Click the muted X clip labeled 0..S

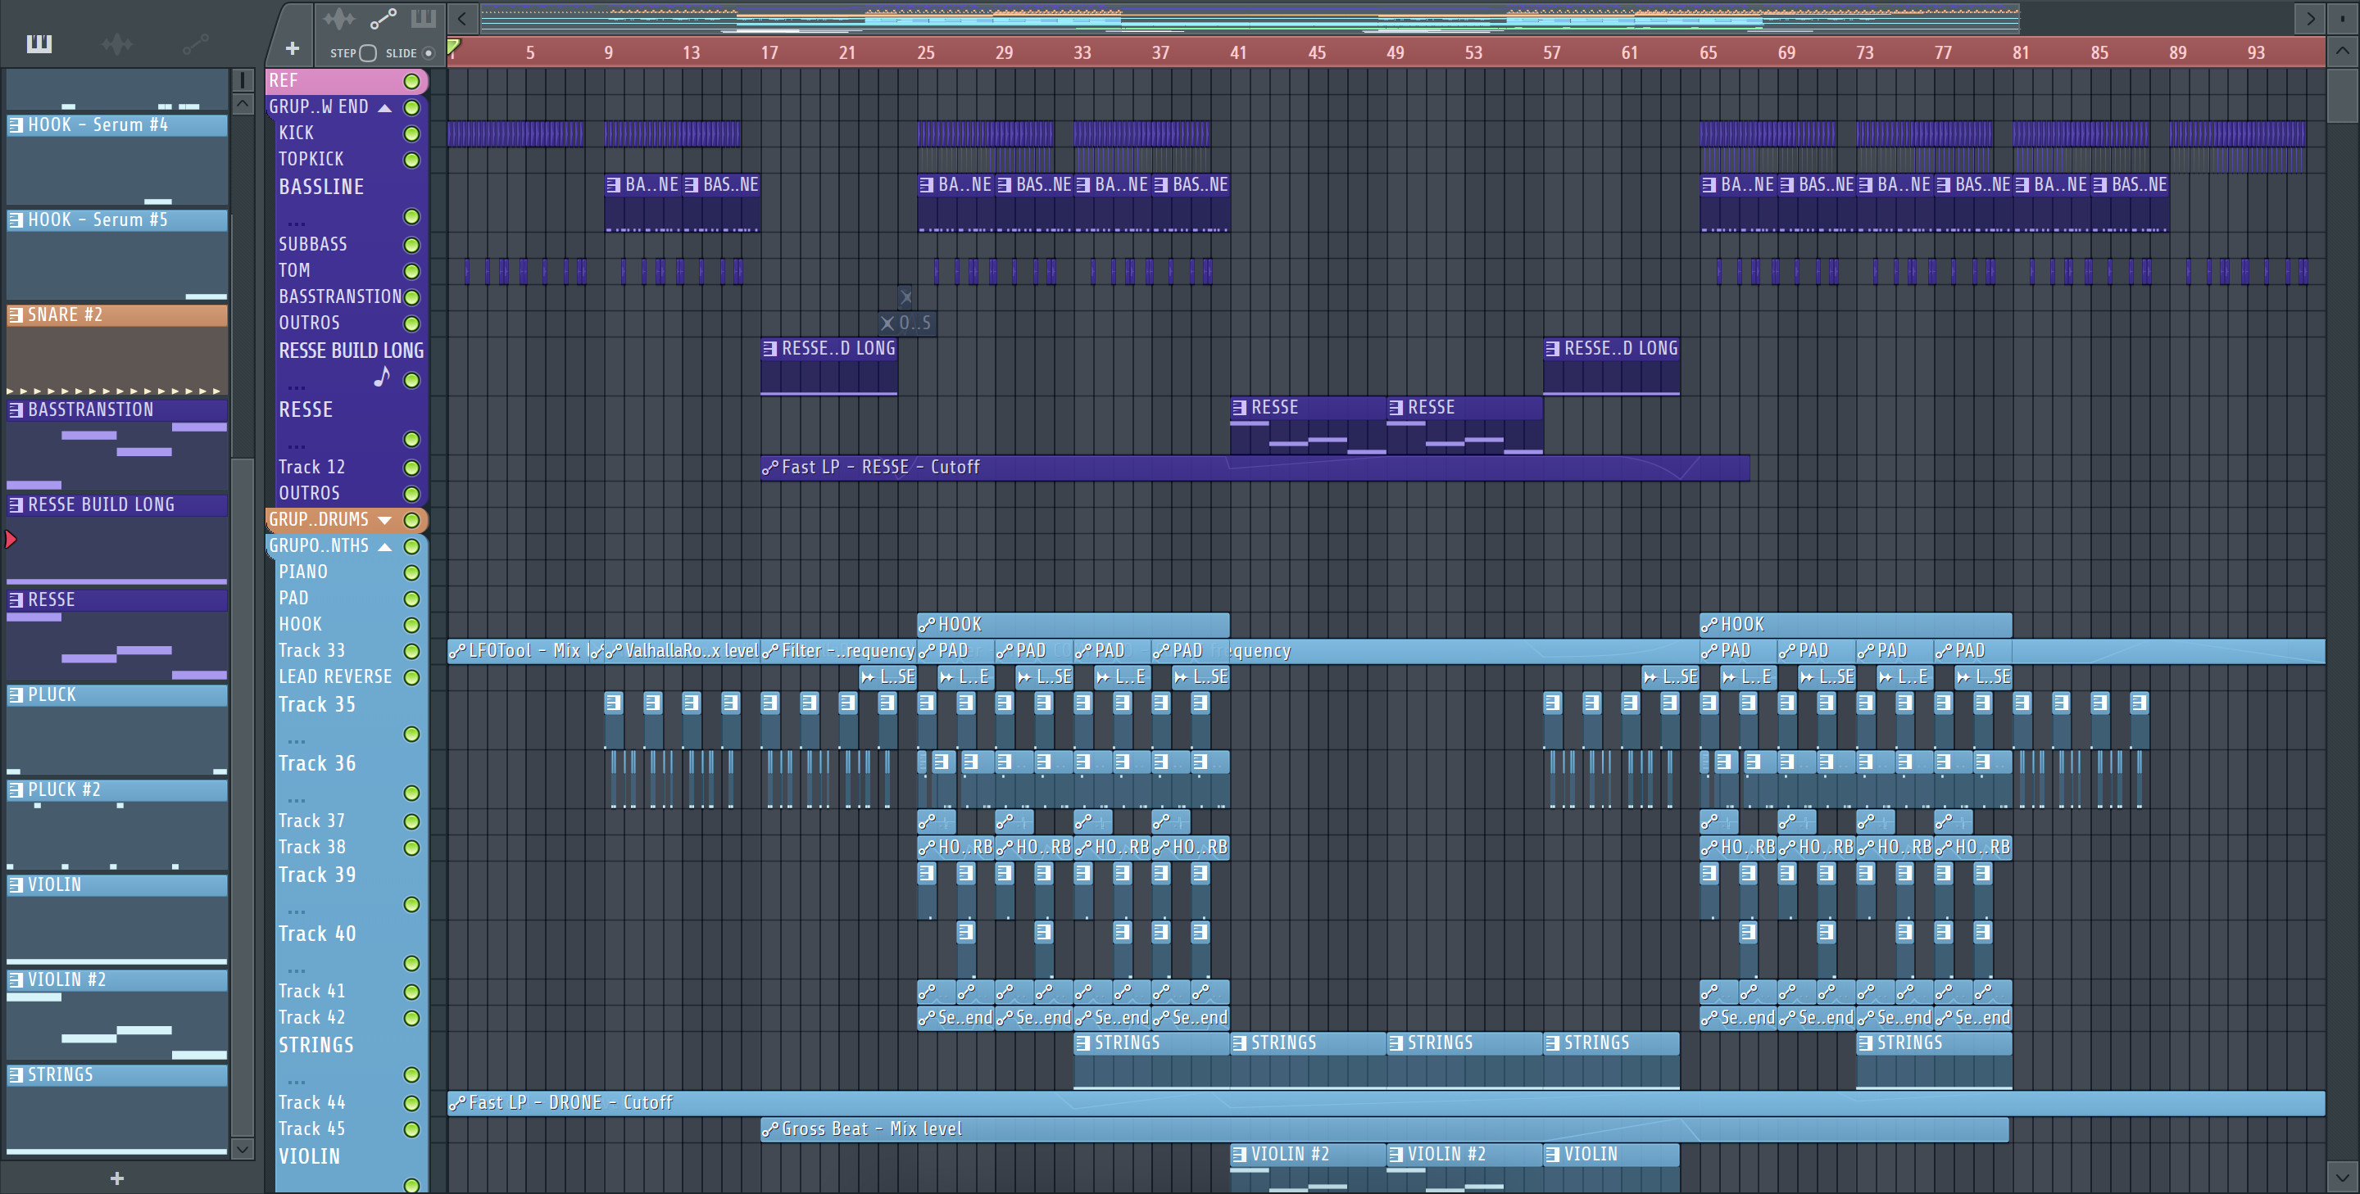906,323
